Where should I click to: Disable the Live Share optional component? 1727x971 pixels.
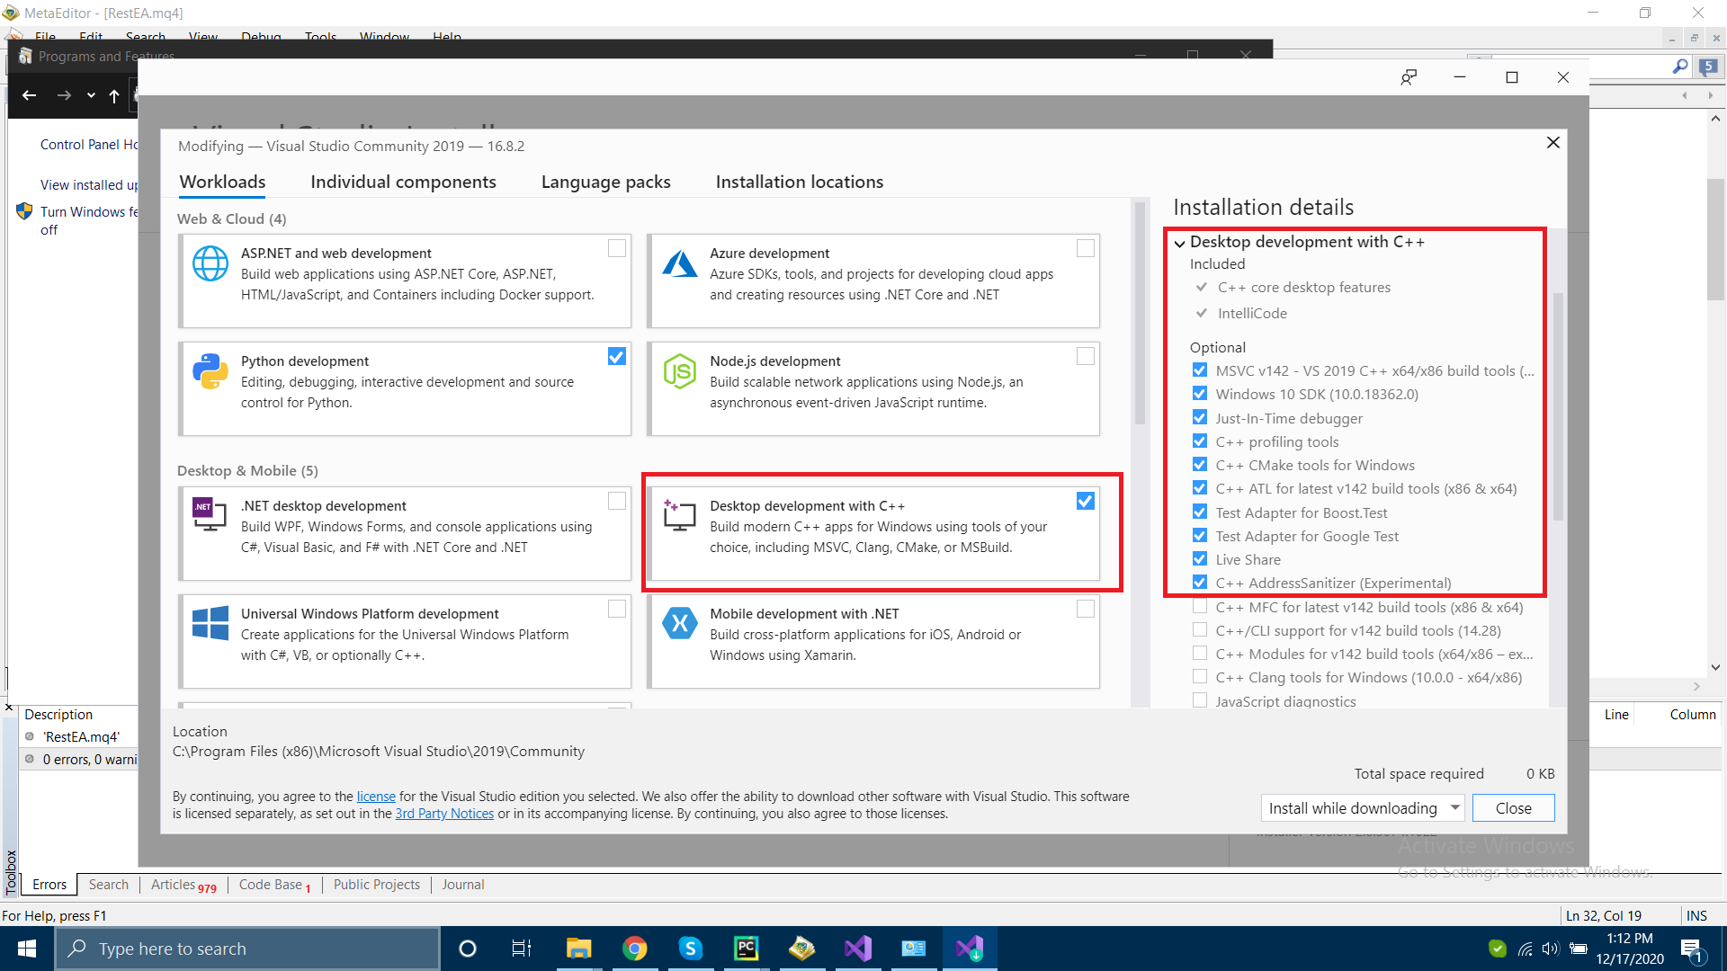coord(1200,558)
